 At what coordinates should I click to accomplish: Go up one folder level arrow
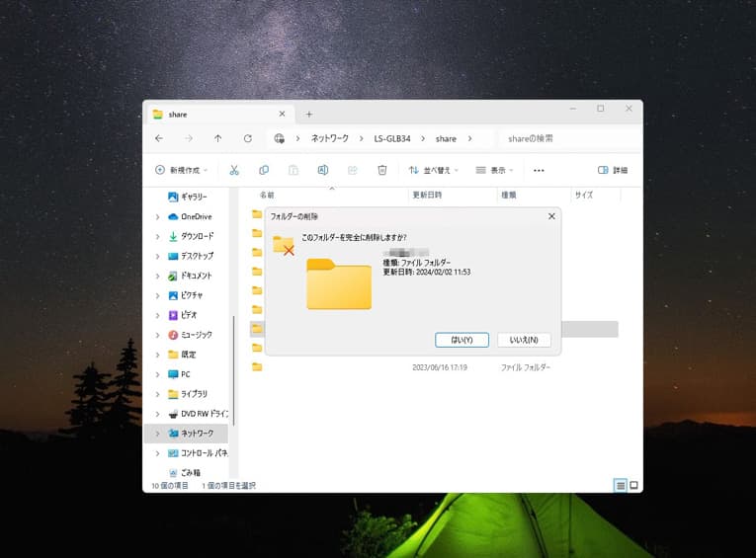coord(217,138)
